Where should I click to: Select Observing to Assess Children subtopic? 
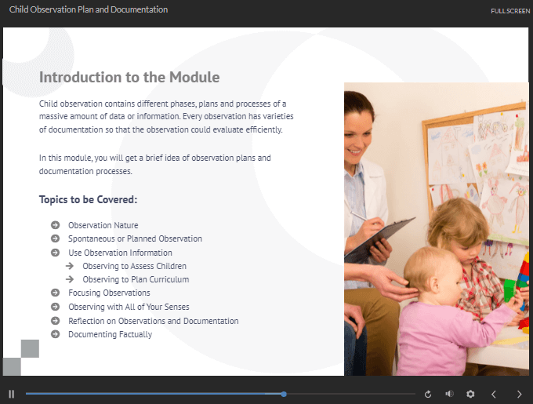click(134, 266)
